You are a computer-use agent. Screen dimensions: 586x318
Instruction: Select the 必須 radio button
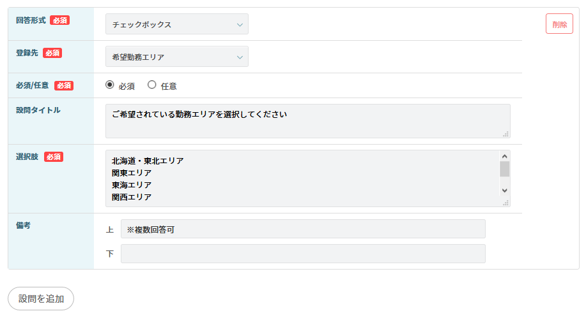pos(110,85)
